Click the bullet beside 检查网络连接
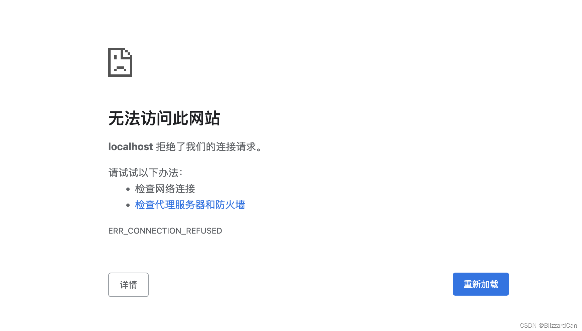The height and width of the screenshot is (331, 582). pyautogui.click(x=128, y=189)
